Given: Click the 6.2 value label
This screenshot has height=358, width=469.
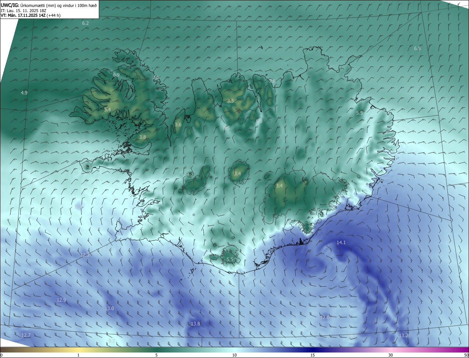Looking at the screenshot, I should tap(85, 23).
